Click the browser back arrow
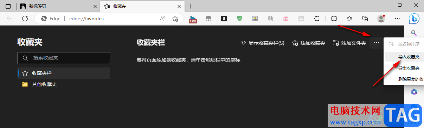424x128 pixels. coord(10,19)
